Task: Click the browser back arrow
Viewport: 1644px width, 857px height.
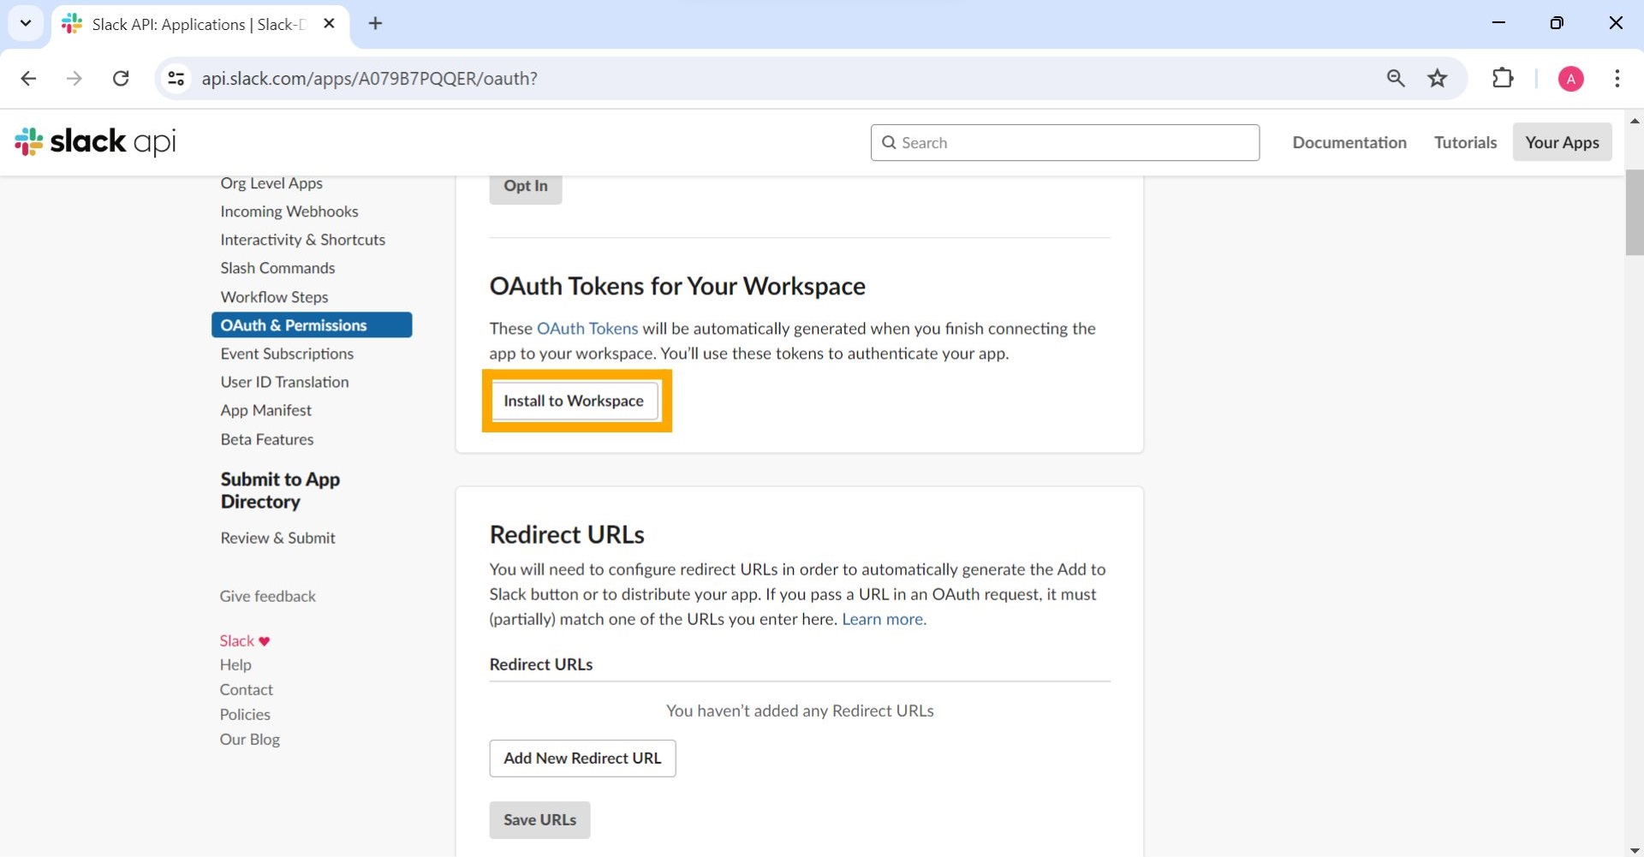Action: pos(28,79)
